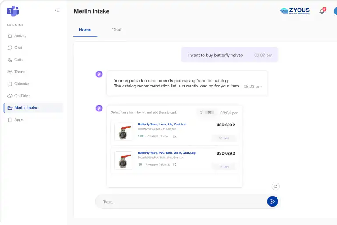The width and height of the screenshot is (337, 225).
Task: Click the OneDrive cloud icon
Action: (x=10, y=96)
